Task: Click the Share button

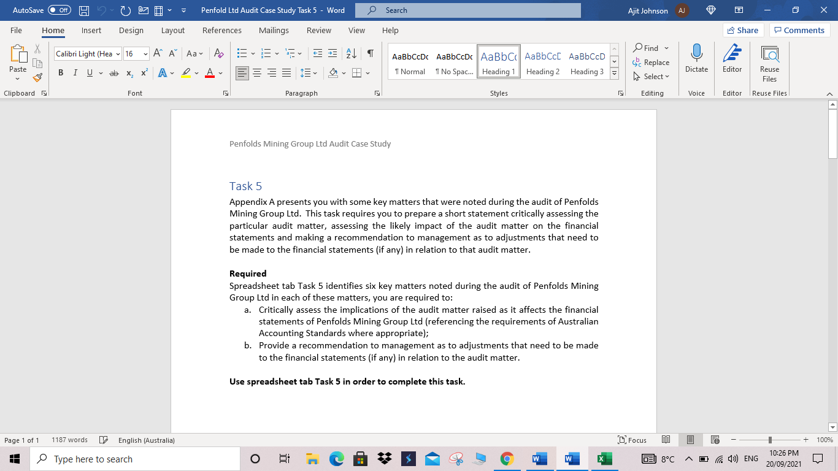Action: (x=742, y=29)
